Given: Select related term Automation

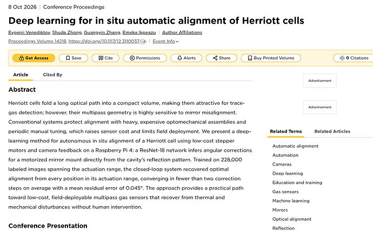Looking at the screenshot, I should click(285, 155).
